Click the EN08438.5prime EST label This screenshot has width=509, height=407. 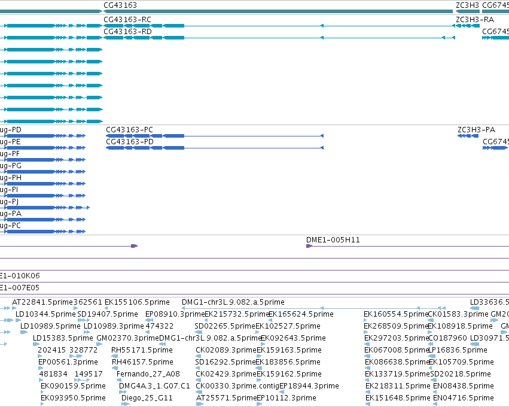(464, 386)
